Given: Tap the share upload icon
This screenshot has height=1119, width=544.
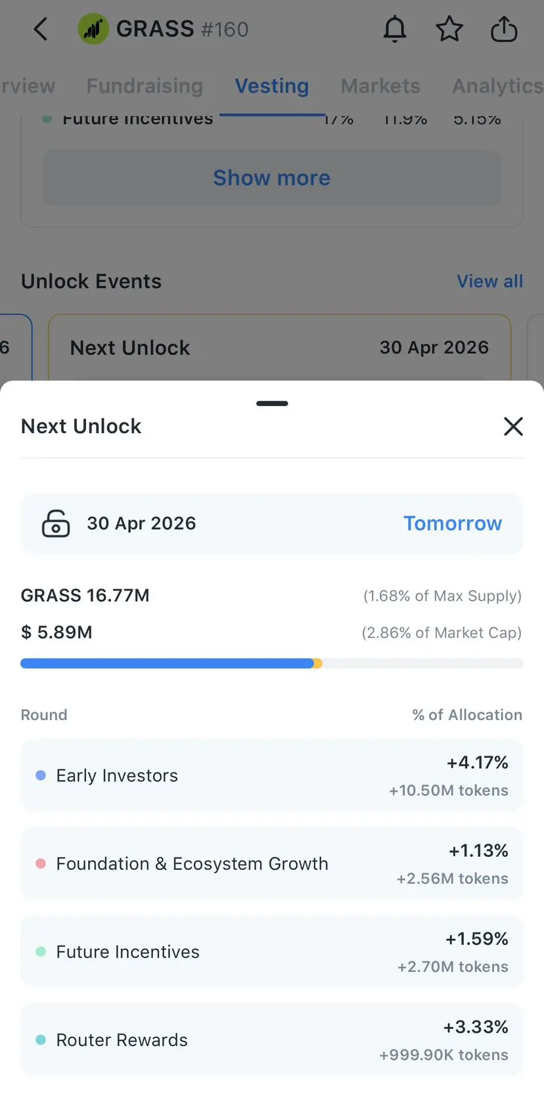Looking at the screenshot, I should 504,30.
